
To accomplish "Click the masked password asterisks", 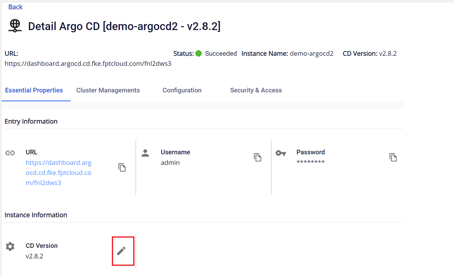I will (310, 162).
